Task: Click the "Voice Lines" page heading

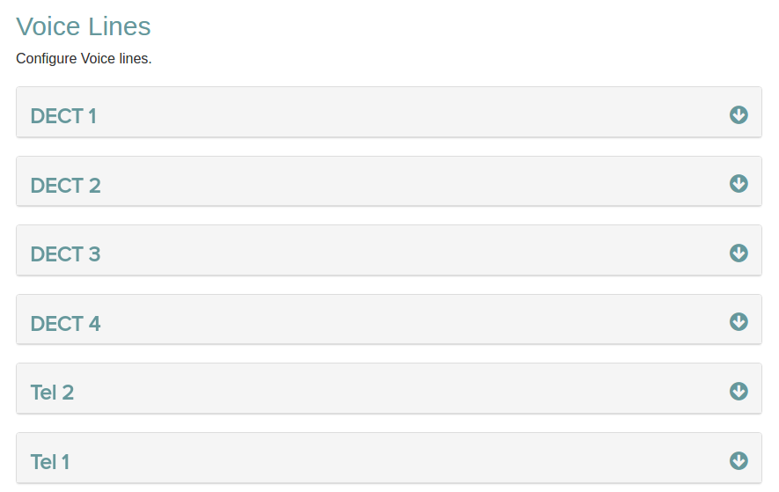Action: tap(84, 26)
